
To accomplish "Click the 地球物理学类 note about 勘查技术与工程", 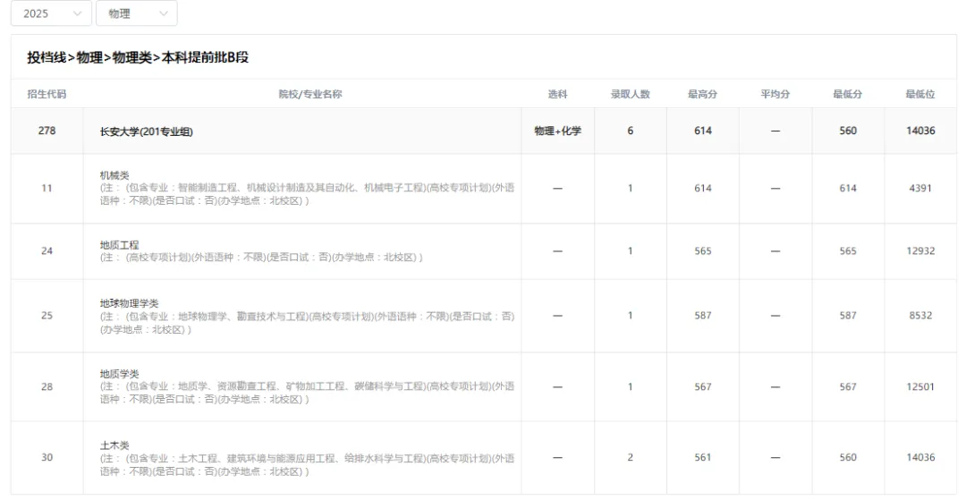I will pos(307,323).
